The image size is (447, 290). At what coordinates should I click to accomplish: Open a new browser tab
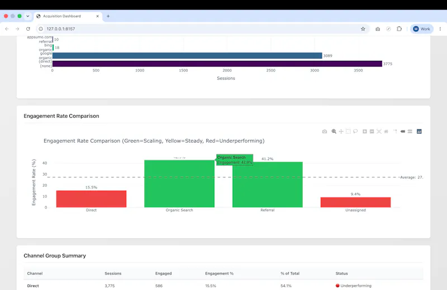click(108, 16)
